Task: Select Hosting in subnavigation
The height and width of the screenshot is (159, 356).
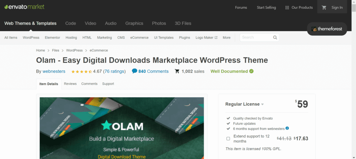Action: tap(71, 37)
